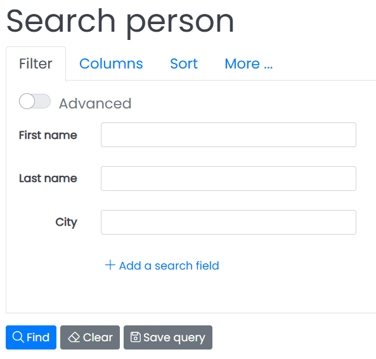Open the Sort tab

(x=184, y=64)
